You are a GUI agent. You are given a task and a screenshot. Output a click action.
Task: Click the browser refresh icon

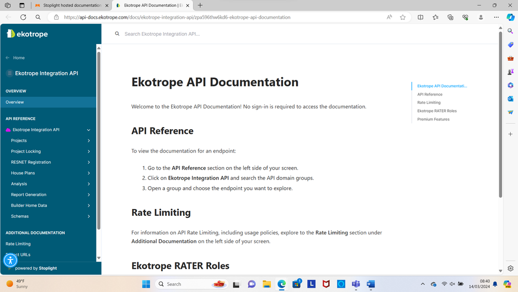coord(23,17)
